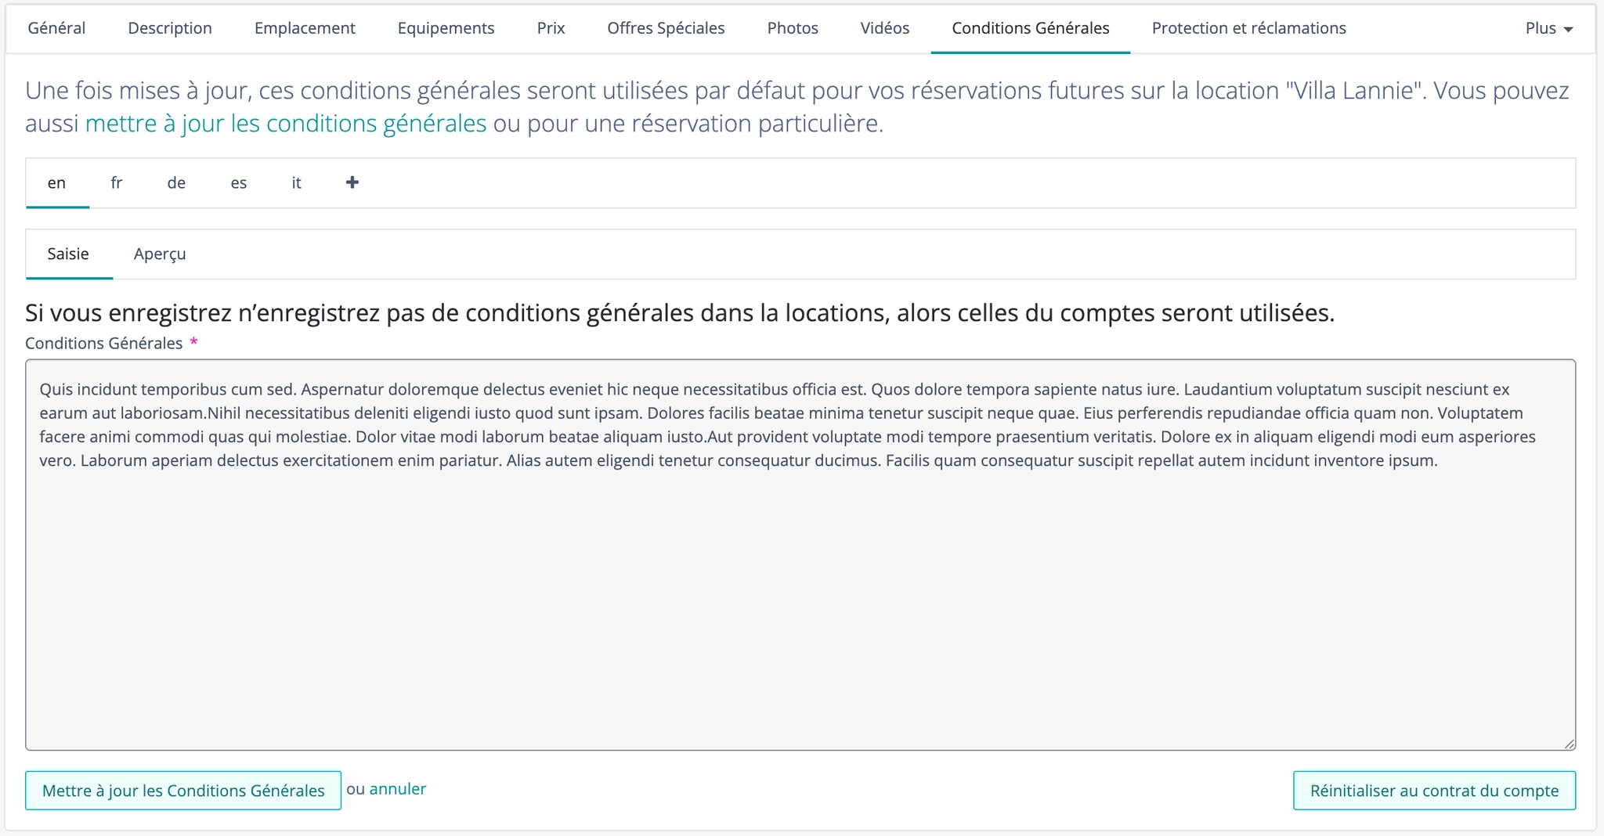Image resolution: width=1604 pixels, height=836 pixels.
Task: Click inside the Conditions Générales text area
Action: [x=800, y=555]
